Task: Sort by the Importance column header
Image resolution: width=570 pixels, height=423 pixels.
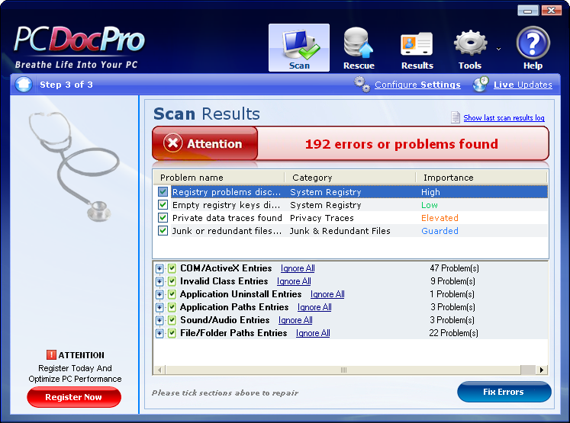Action: click(x=481, y=178)
